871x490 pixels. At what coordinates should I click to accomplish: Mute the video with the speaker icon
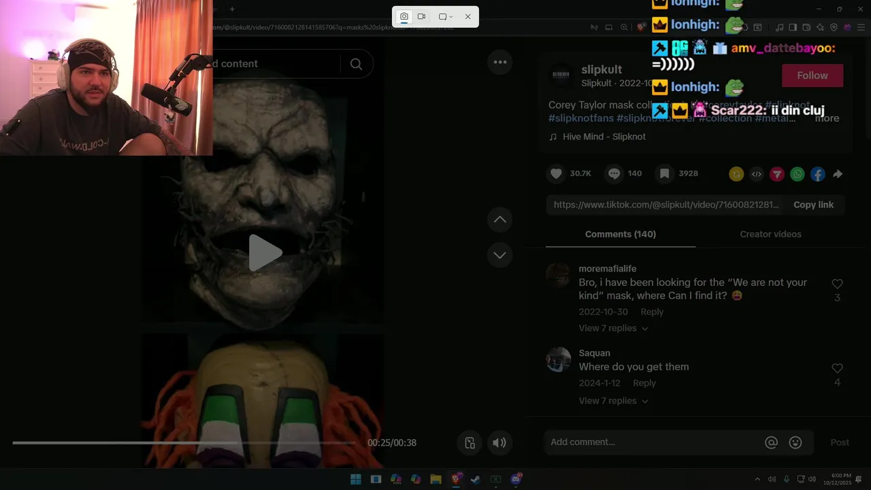499,443
